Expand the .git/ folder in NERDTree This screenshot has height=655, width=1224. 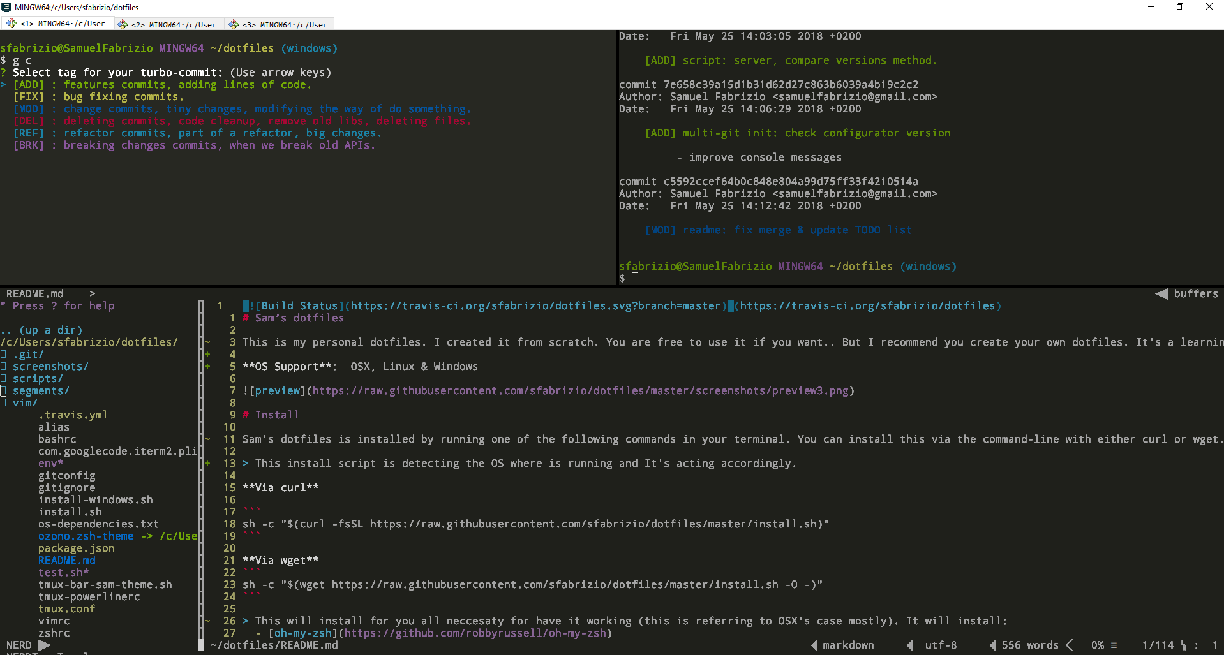click(x=28, y=355)
